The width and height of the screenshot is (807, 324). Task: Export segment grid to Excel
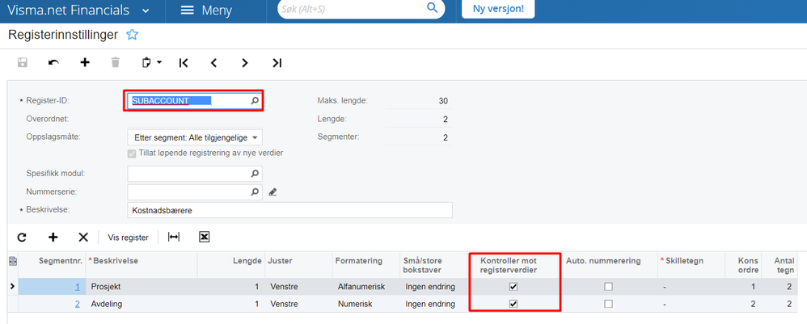pyautogui.click(x=205, y=237)
